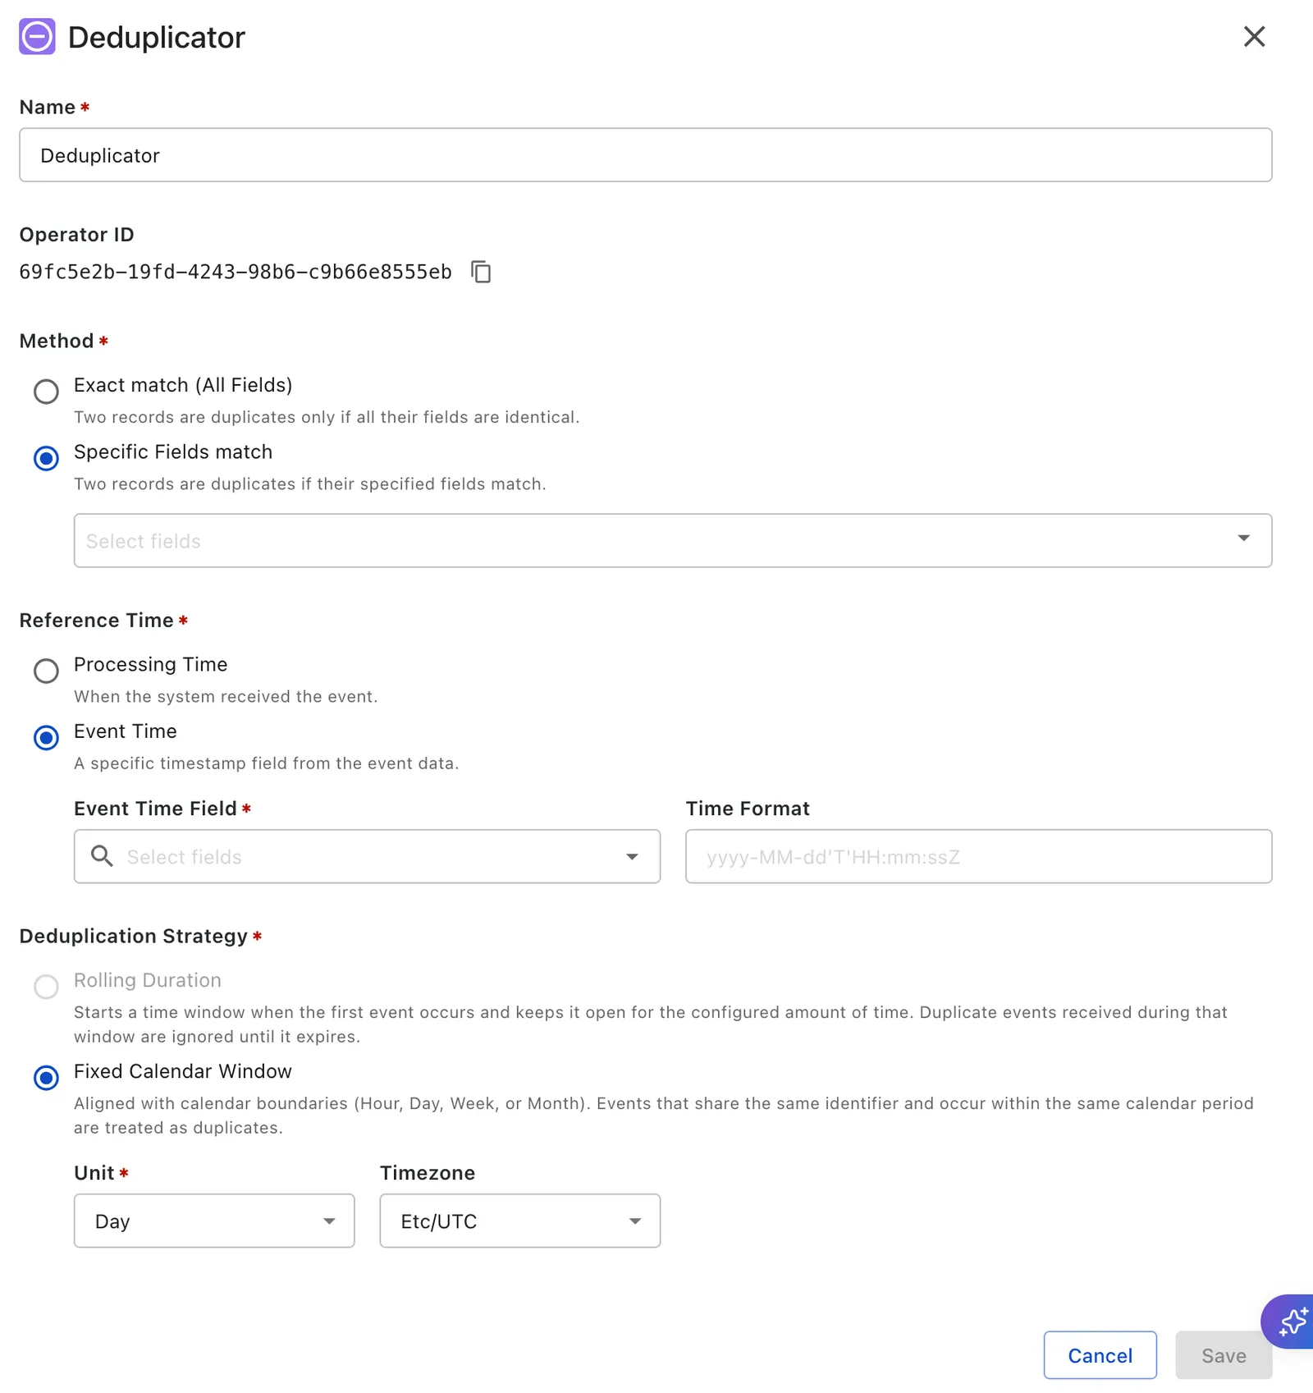Click the search icon in Event Time Field
Viewport: 1313px width, 1393px height.
(102, 856)
